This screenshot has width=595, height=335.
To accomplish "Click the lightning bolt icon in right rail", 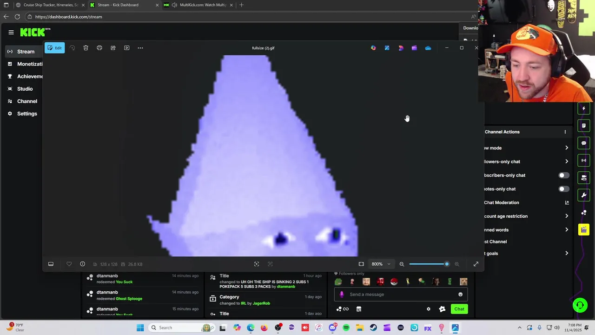I will point(584,108).
